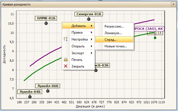
Task: Click the green РЖД-14 data point
Action: pyautogui.click(x=155, y=38)
